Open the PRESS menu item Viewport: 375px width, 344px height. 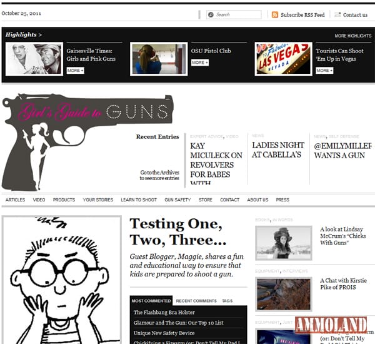282,200
